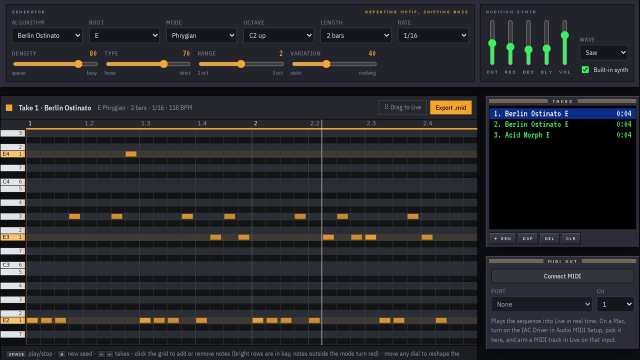Select take 1 Berlin Ostinato E in Takes list
Image resolution: width=640 pixels, height=360 pixels.
[562, 113]
